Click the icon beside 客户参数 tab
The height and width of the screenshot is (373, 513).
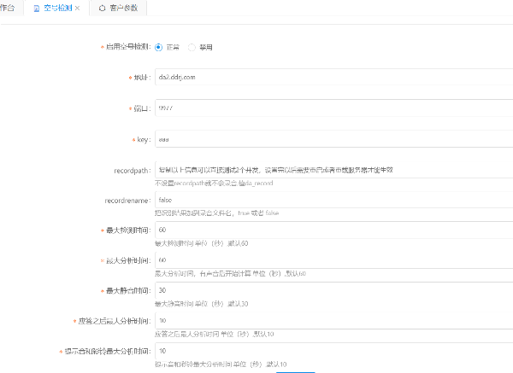pyautogui.click(x=103, y=8)
